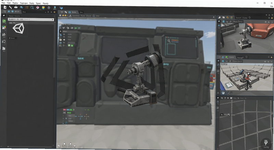
Task: Click the red-green colorful icon in right tabs
Action: 232,18
